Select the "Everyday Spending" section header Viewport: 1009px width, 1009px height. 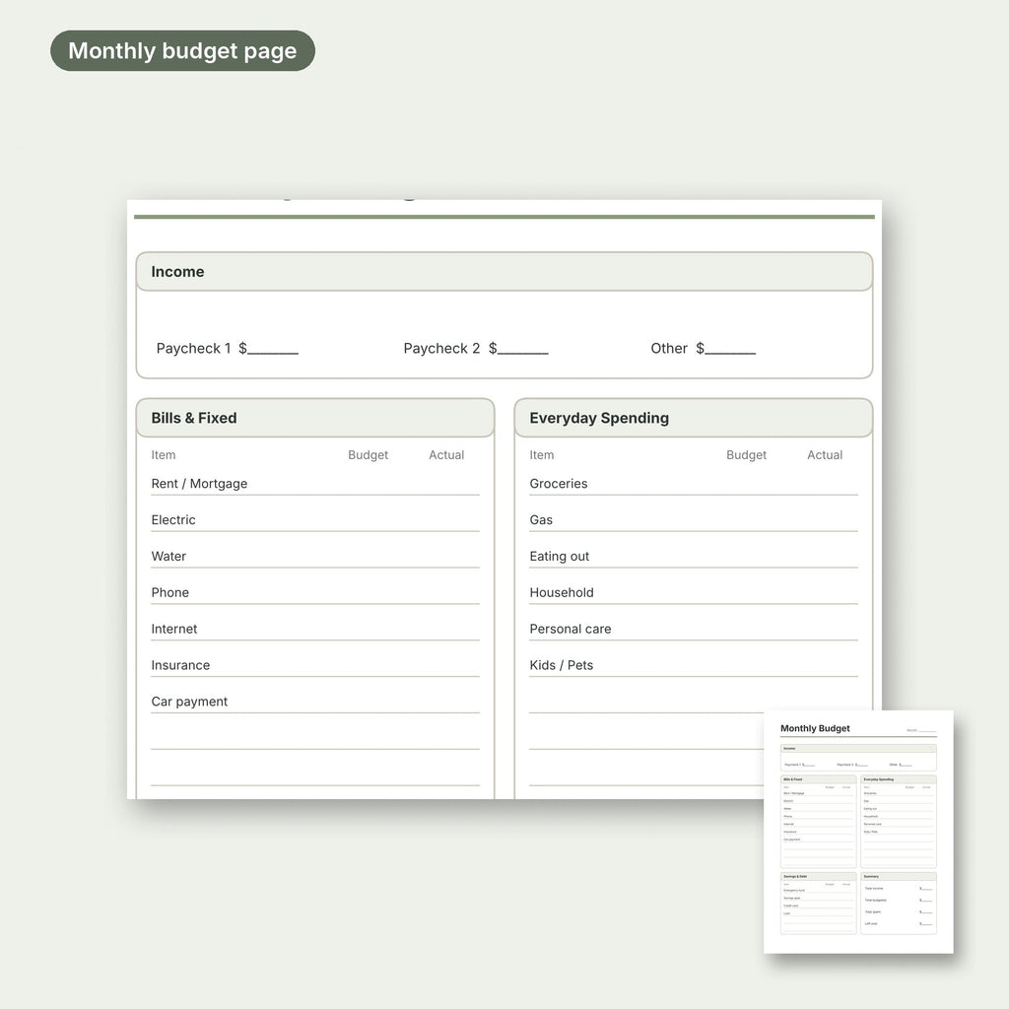[x=694, y=418]
